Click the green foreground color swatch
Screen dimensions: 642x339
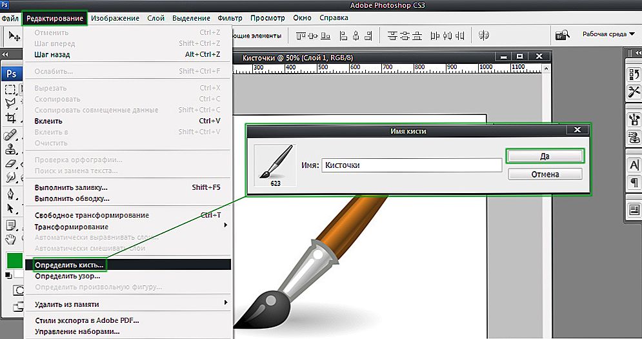(x=15, y=261)
